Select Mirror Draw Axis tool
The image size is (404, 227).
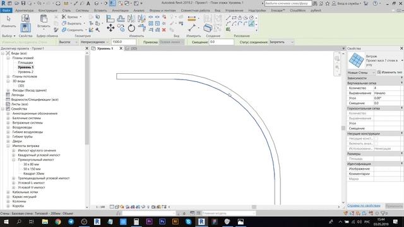click(141, 18)
